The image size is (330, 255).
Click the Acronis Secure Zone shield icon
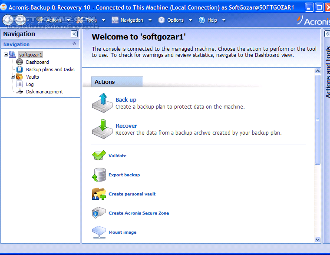coord(99,213)
